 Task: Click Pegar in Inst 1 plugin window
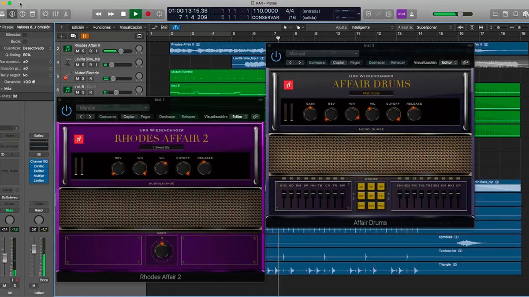pos(145,117)
